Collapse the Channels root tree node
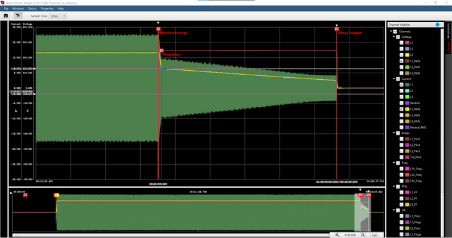Screen dimensions: 452x238 point(391,32)
